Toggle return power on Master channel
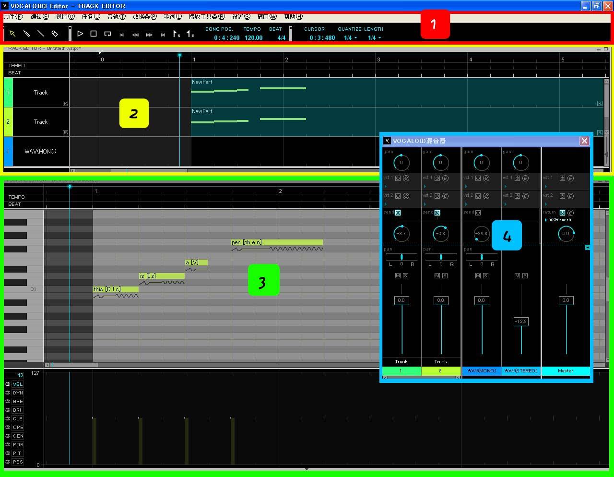 click(x=562, y=213)
